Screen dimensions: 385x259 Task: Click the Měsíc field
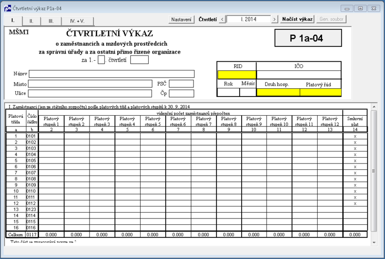tap(248, 92)
